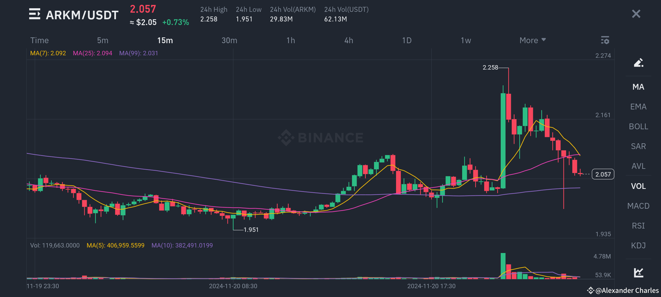Click the 1.951 low price marker

[251, 230]
